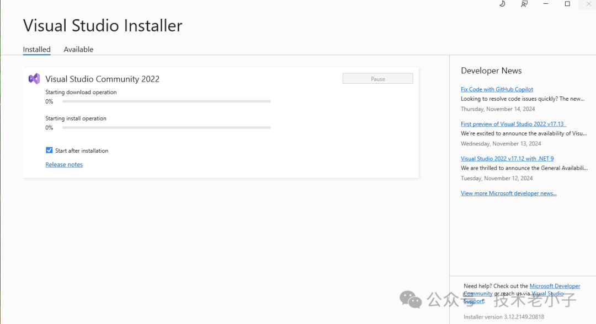
Task: Click the install operation progress bar
Action: tap(166, 127)
